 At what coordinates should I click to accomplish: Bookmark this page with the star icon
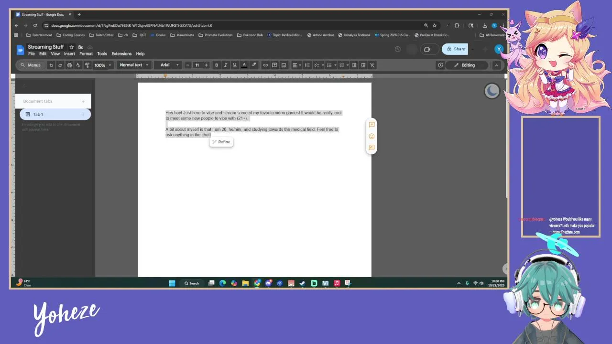[x=435, y=25]
